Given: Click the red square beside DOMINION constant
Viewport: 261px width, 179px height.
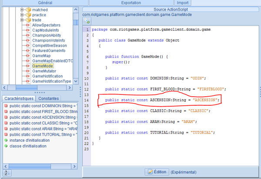Looking at the screenshot, I should tap(5, 106).
